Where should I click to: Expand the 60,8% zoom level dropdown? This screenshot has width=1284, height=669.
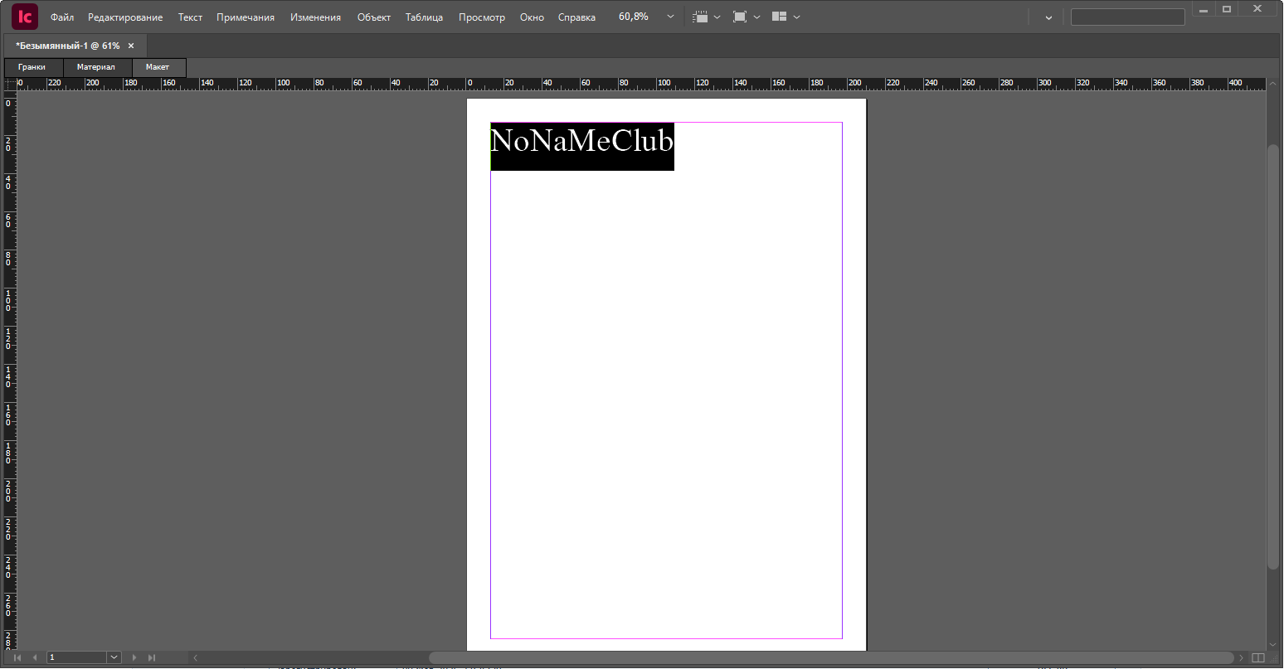click(x=670, y=17)
